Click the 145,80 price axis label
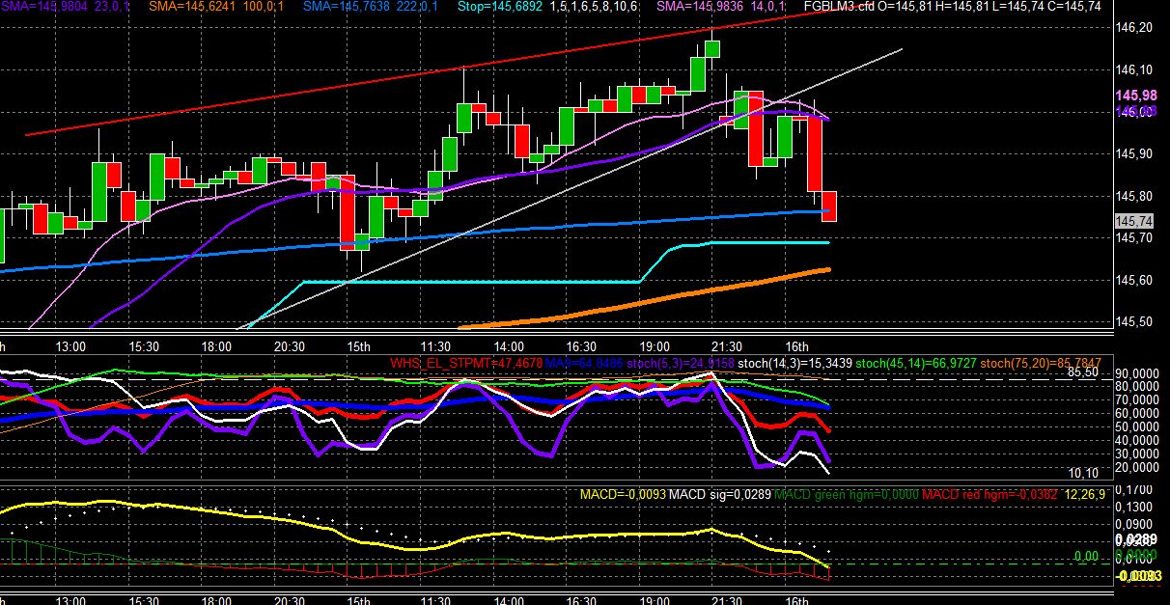The width and height of the screenshot is (1170, 605). [x=1133, y=197]
